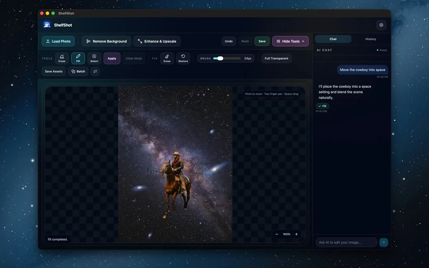Open the settings gear in the header

click(381, 25)
